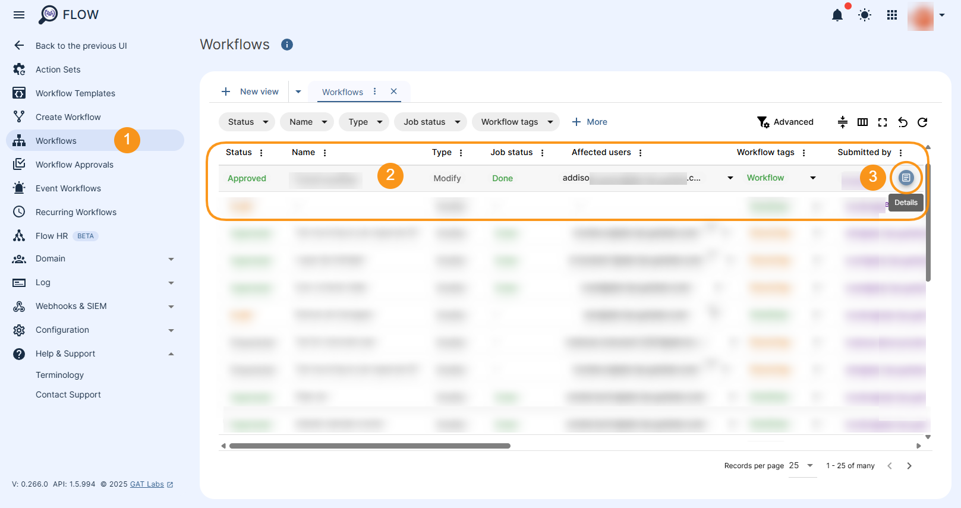Screen dimensions: 961x508
Task: Open the GAT Labs external link
Action: click(151, 484)
